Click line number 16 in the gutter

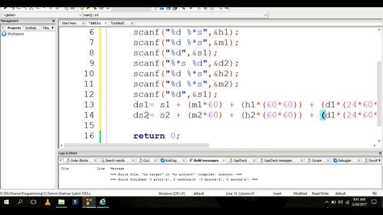89,136
